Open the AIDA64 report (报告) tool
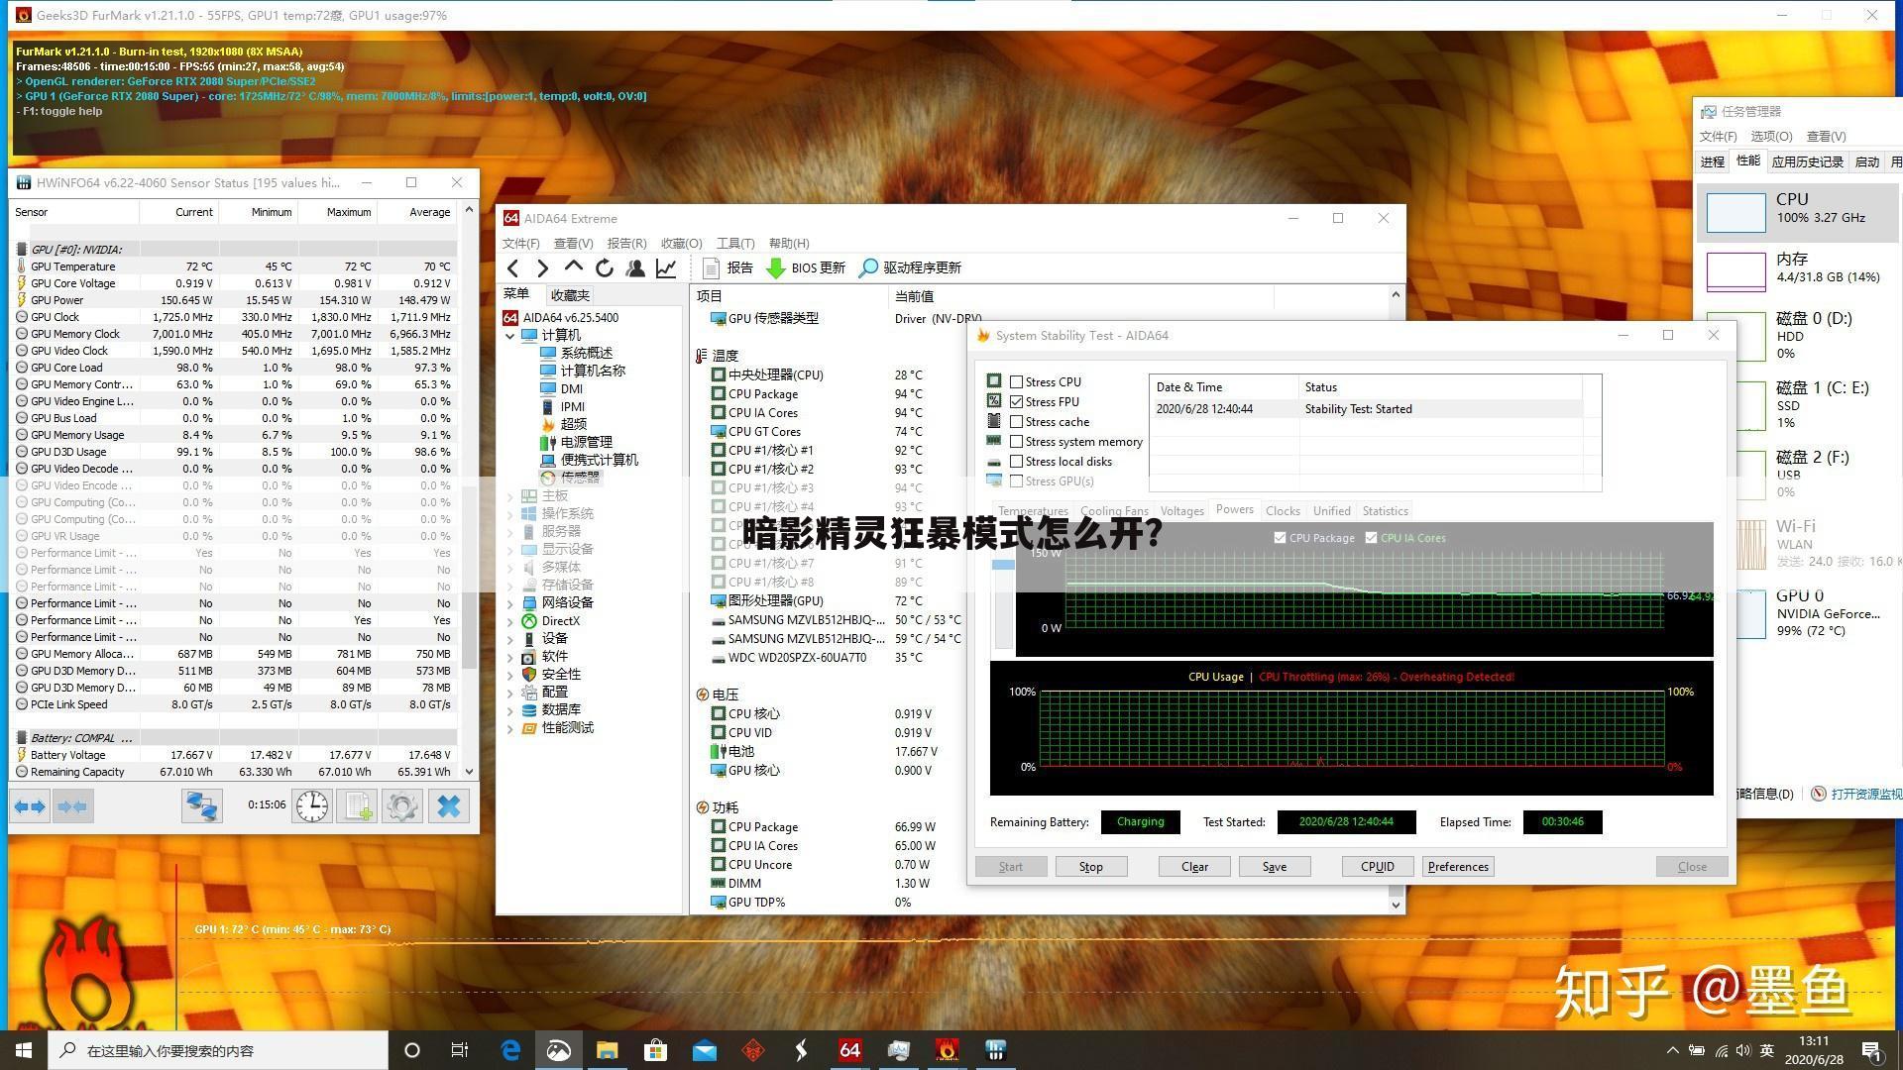Screen dimensions: 1903x1070 tap(728, 267)
